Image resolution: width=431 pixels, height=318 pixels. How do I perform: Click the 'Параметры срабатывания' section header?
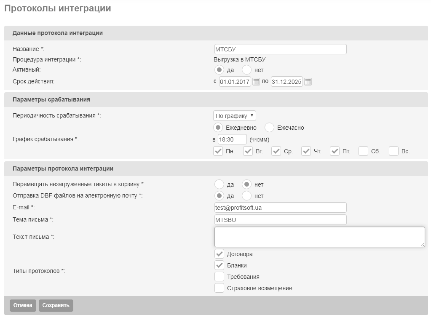click(51, 99)
